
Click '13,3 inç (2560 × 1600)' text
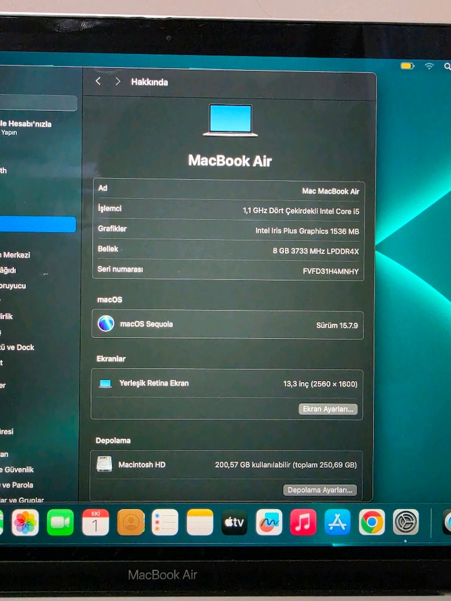point(320,384)
